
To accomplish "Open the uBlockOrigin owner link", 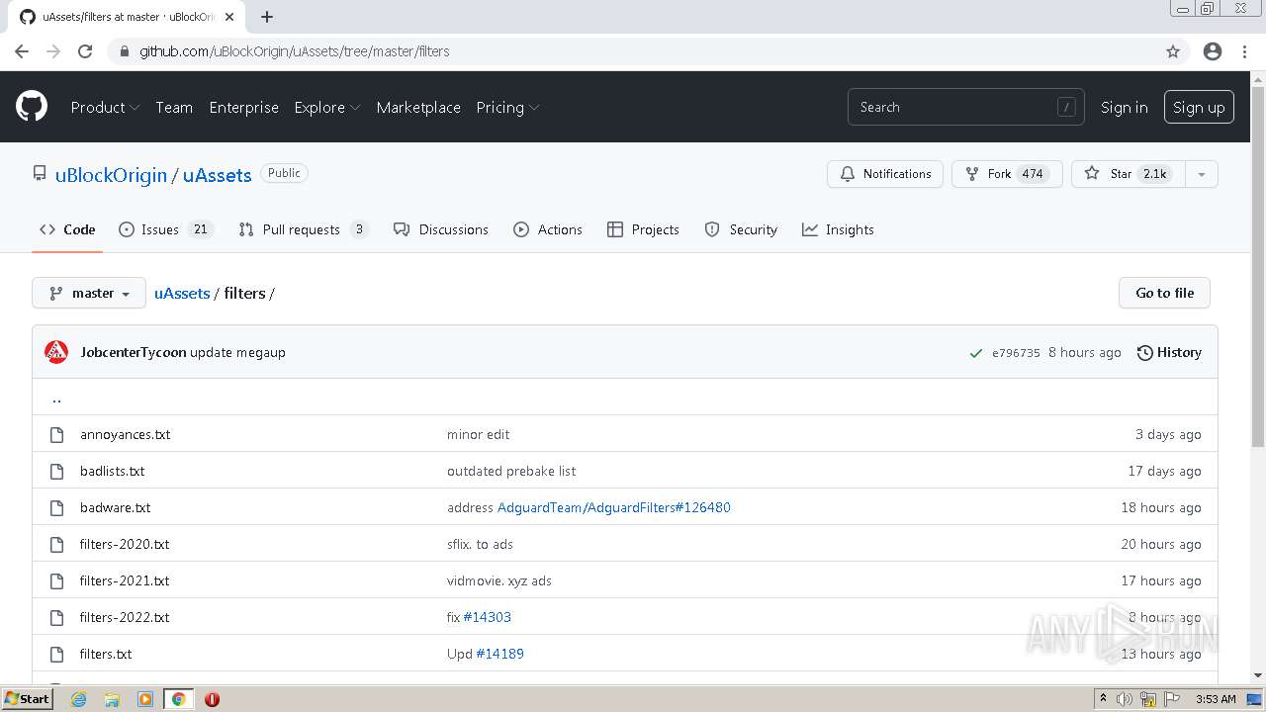I will 111,175.
